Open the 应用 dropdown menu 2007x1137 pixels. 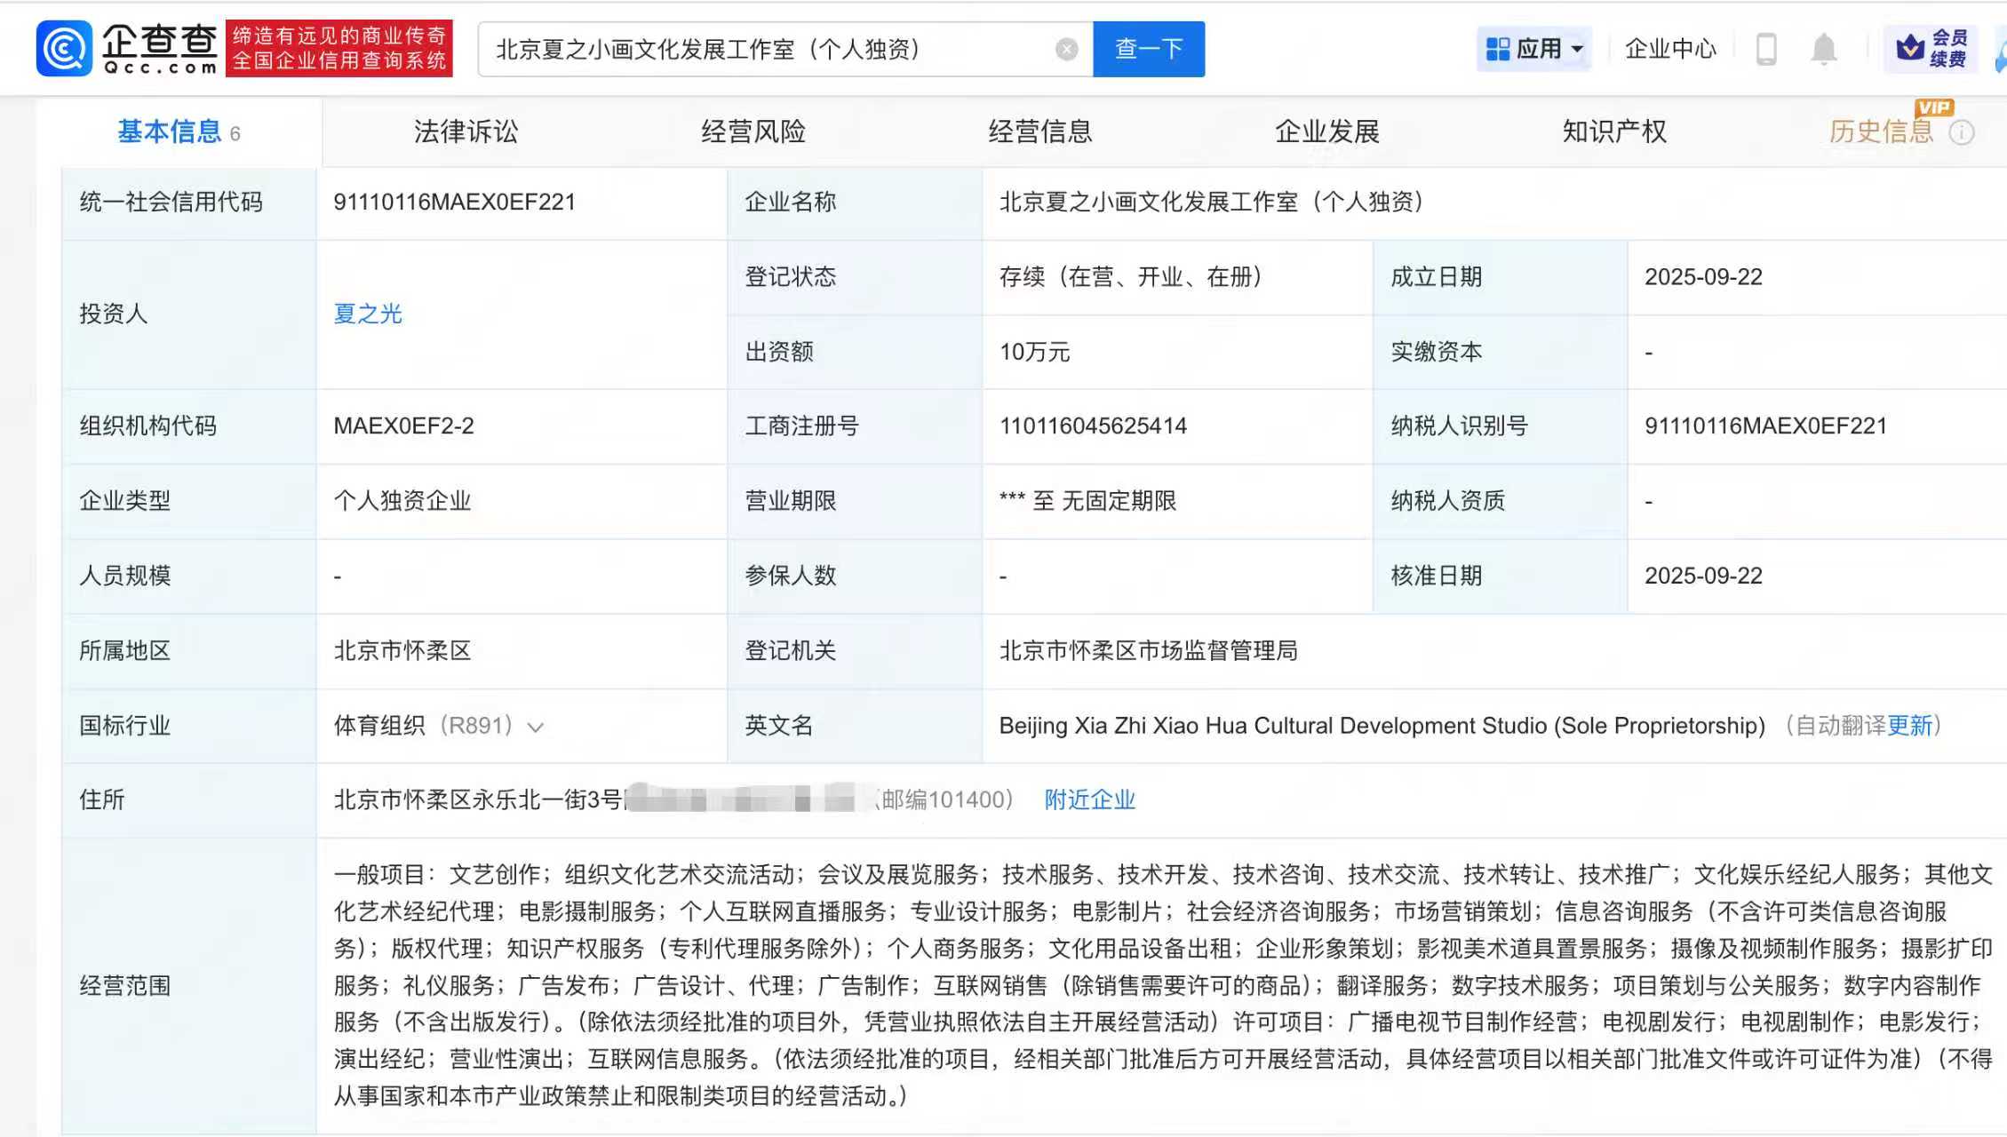click(x=1576, y=49)
